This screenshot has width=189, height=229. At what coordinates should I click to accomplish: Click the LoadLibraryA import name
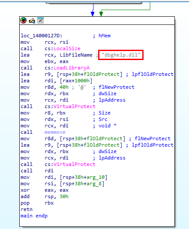click(72, 68)
